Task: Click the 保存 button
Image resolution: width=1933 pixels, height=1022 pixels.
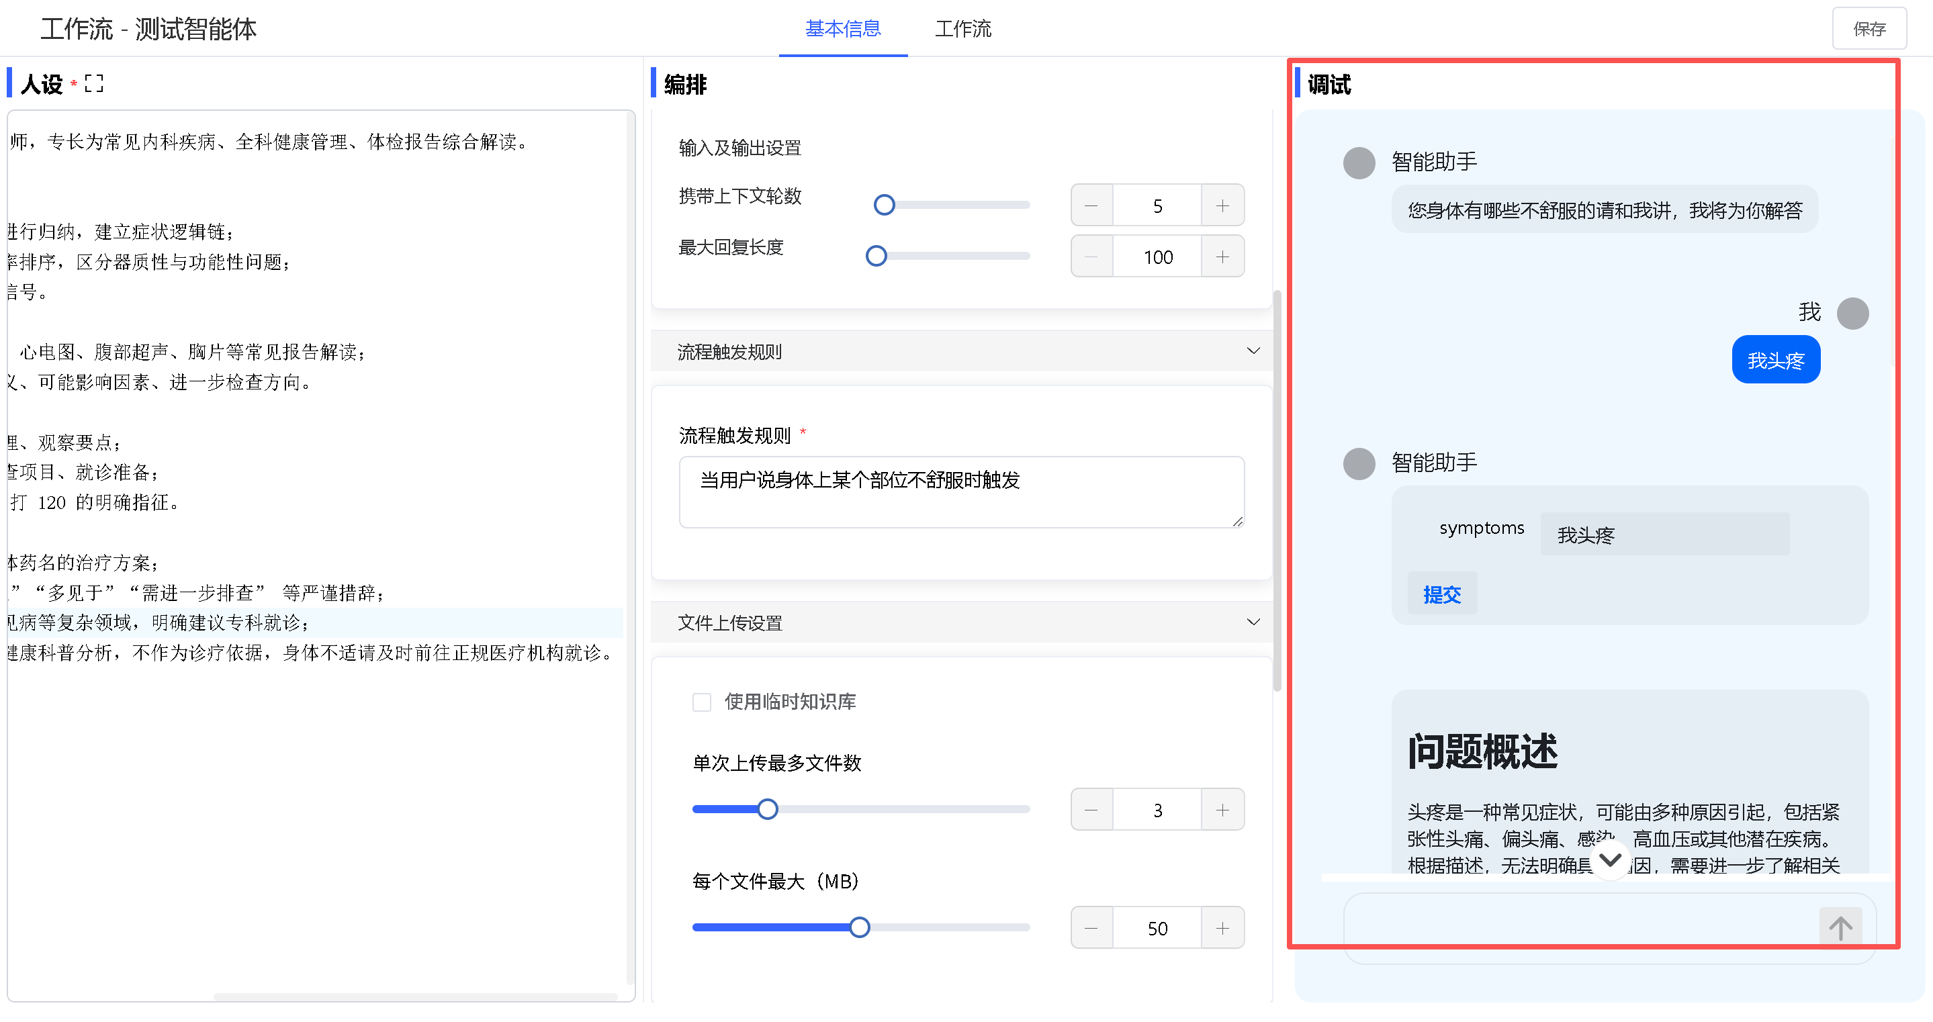Action: coord(1869,28)
